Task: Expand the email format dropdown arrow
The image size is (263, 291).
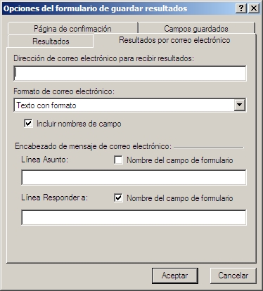Action: click(x=239, y=105)
